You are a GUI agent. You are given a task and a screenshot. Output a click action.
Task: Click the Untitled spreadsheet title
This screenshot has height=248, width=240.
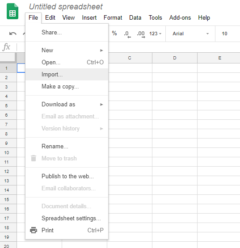(x=66, y=7)
